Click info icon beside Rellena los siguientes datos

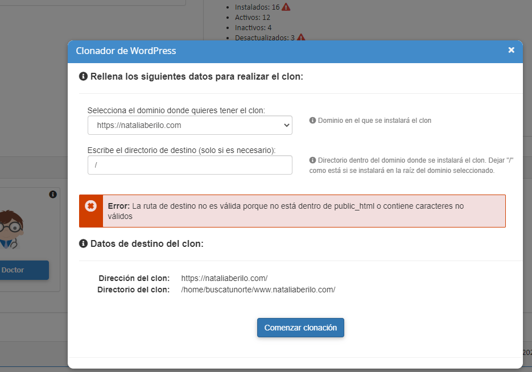(83, 76)
